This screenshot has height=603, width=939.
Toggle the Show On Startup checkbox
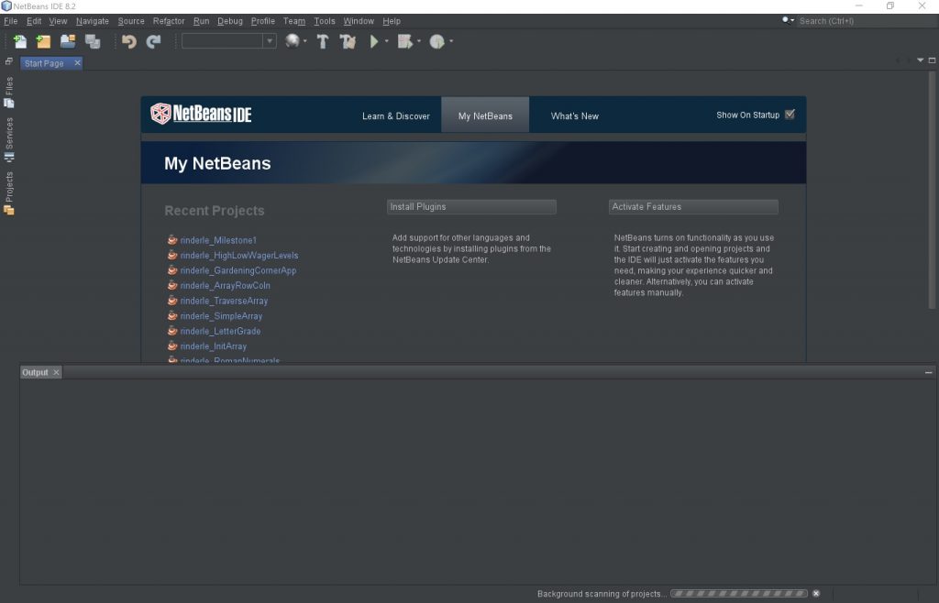[x=790, y=115]
